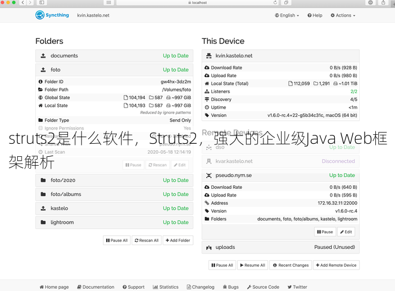This screenshot has height=291, width=395.
Task: Click the foto send-only upload icon
Action: [43, 70]
